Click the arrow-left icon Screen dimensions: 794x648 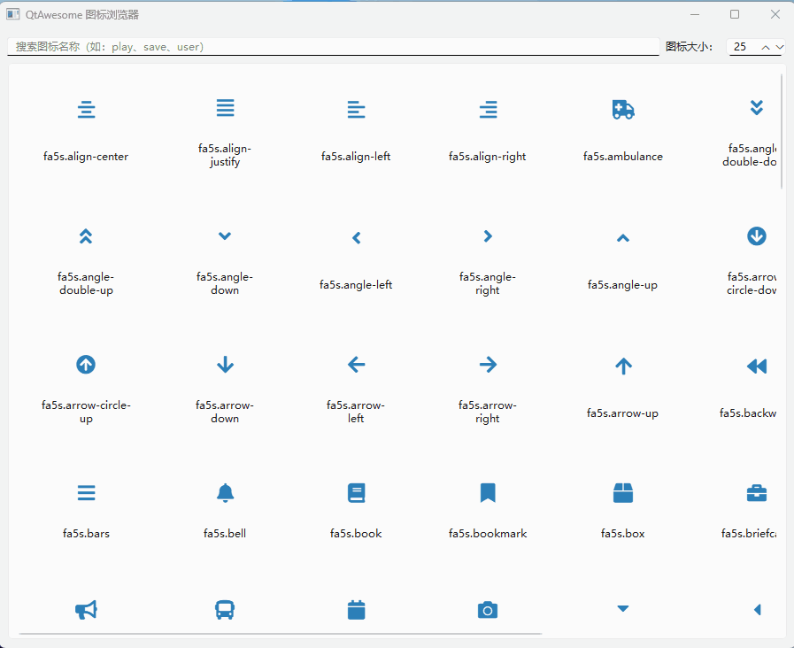357,365
